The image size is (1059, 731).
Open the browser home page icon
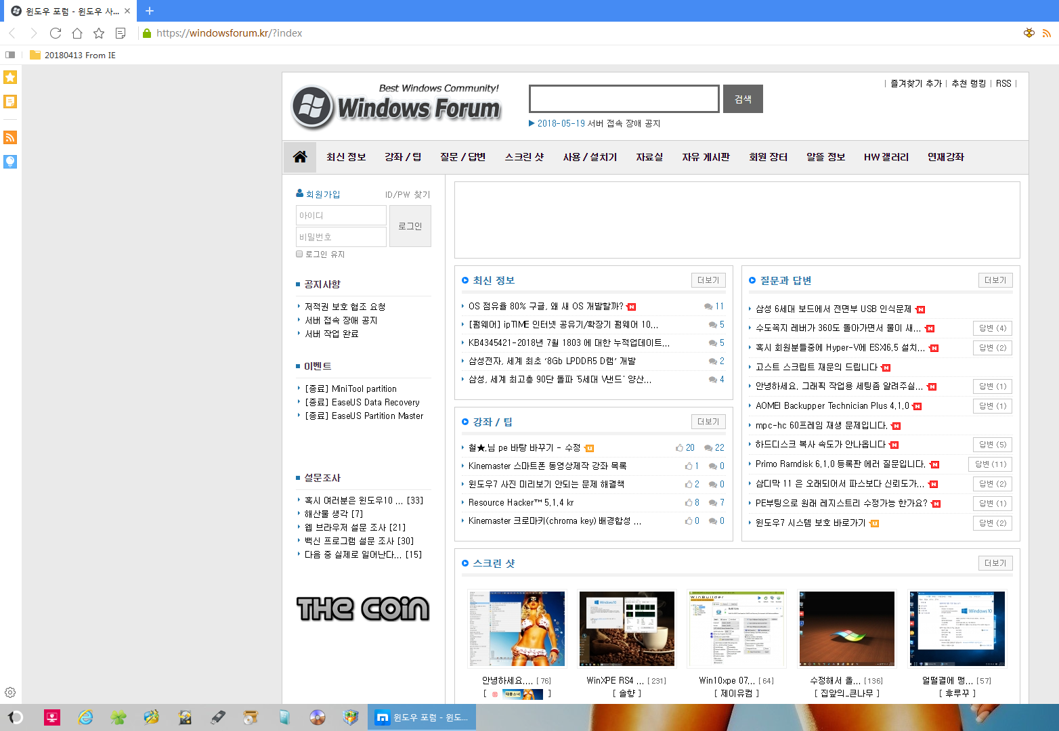pos(77,33)
